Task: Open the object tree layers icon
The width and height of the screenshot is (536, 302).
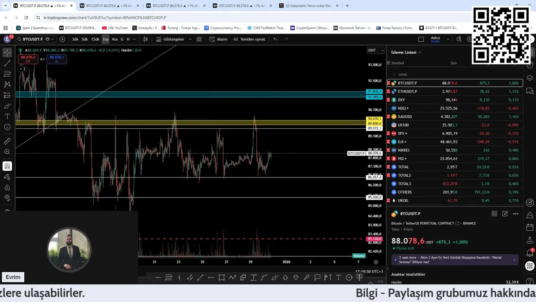Action: (530, 78)
